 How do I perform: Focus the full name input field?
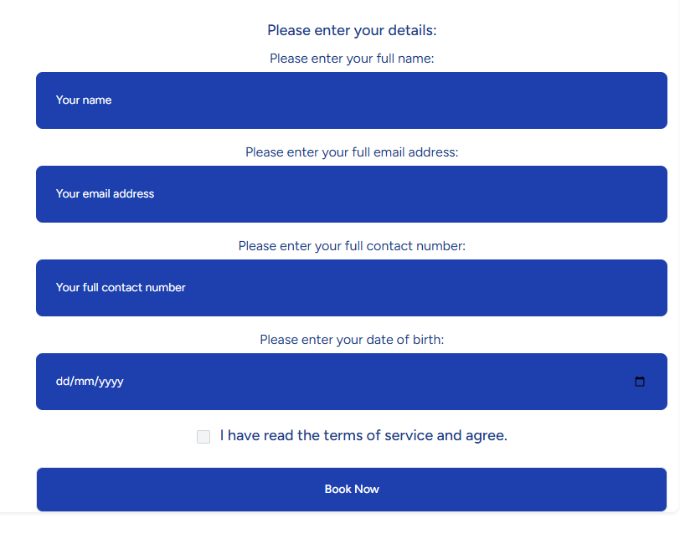click(352, 100)
